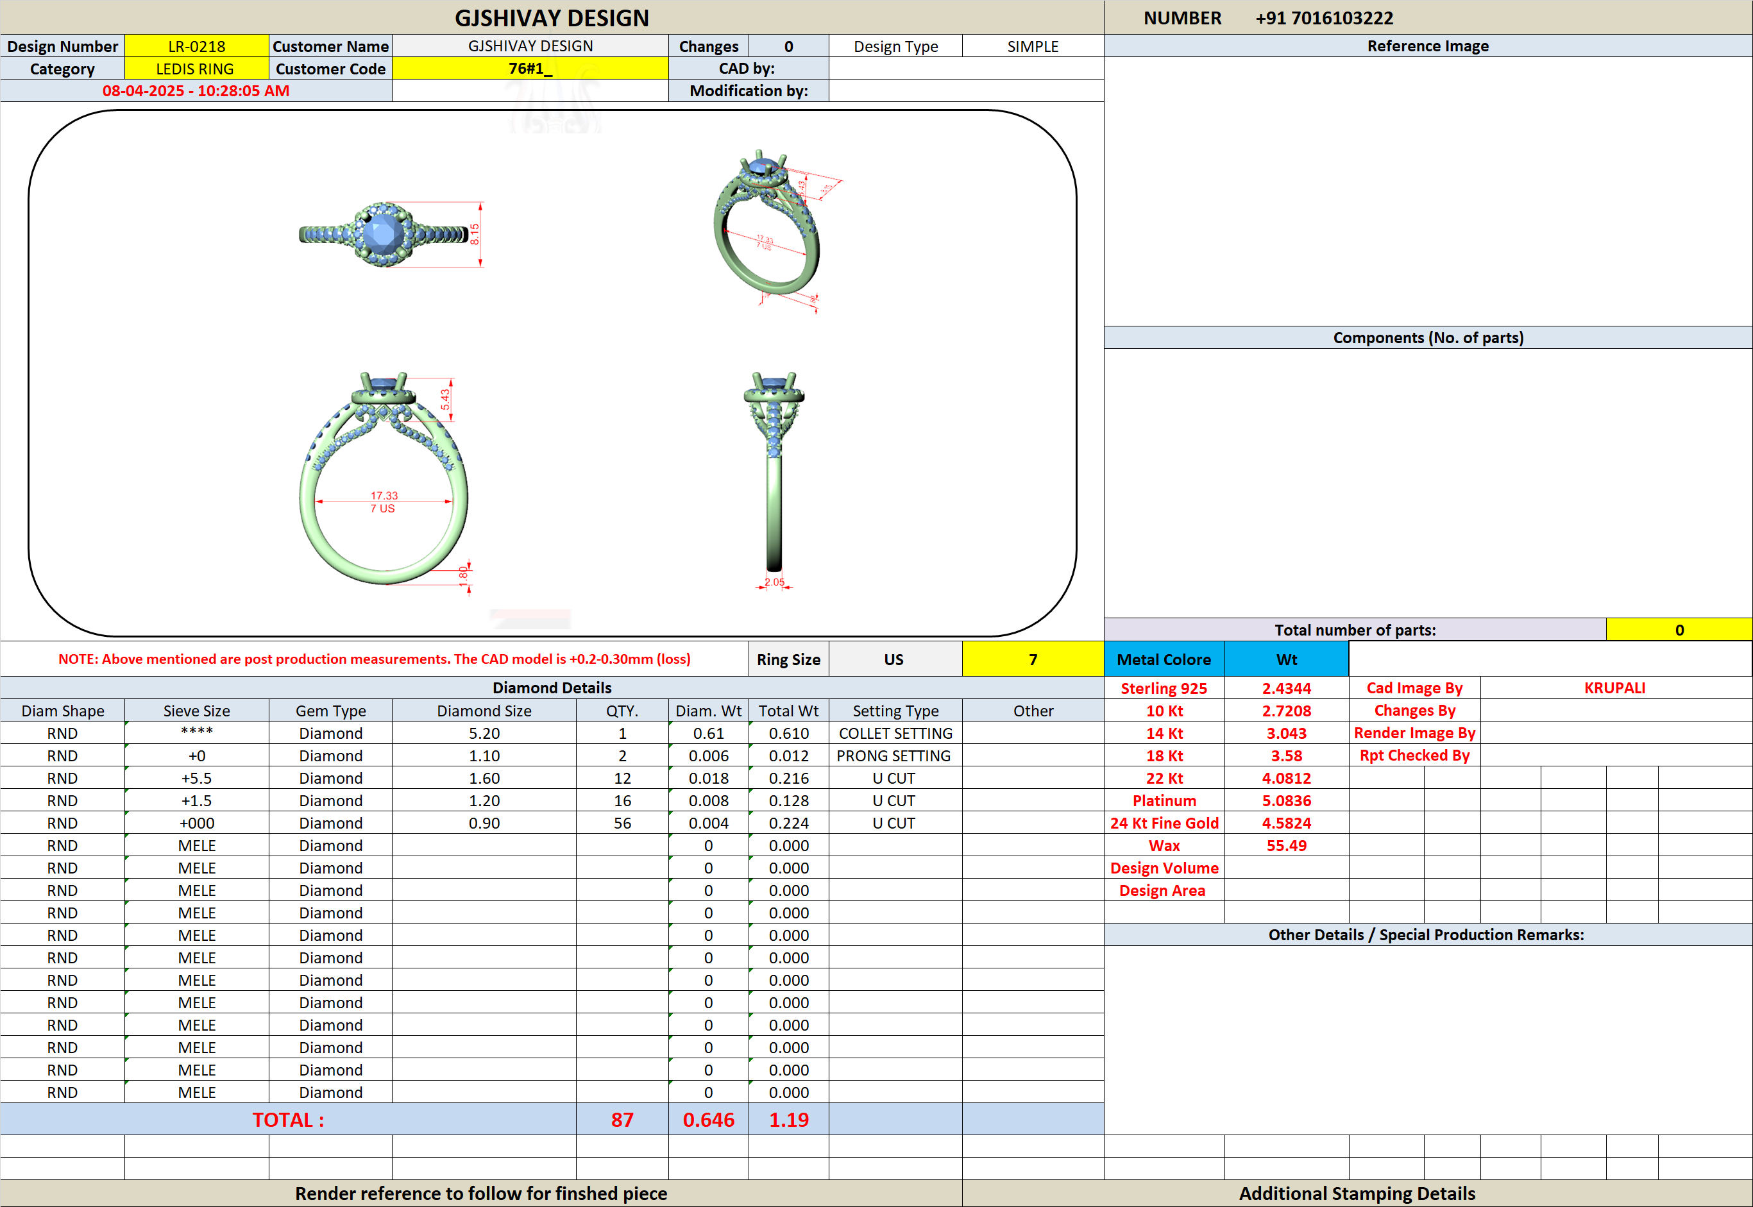Select the 10 Kt weight 2.7208
The width and height of the screenshot is (1753, 1207).
coord(1287,711)
